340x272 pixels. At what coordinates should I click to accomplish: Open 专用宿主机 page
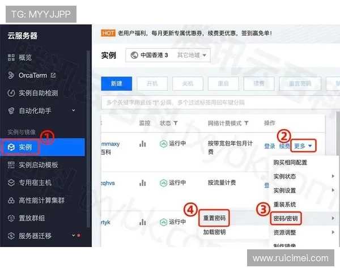pyautogui.click(x=35, y=182)
